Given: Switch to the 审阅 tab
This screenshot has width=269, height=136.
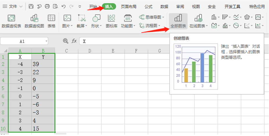Looking at the screenshot, I should (x=180, y=7).
